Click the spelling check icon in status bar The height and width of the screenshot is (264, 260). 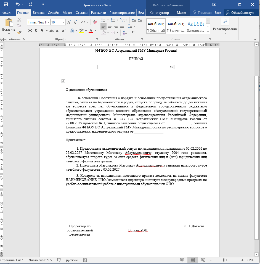pyautogui.click(x=59, y=260)
